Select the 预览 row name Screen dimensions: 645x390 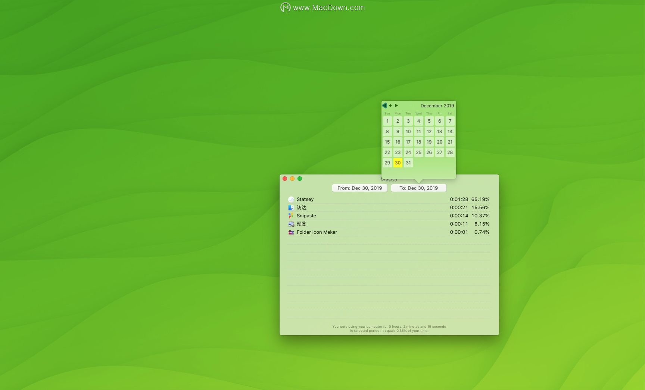tap(302, 224)
